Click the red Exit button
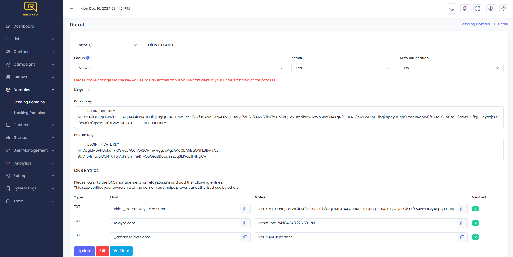The width and height of the screenshot is (513, 257). point(102,251)
